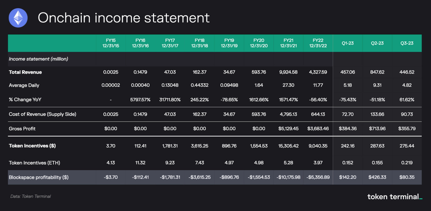Click Q2-23 Gross Profit value $713.96

(x=377, y=128)
